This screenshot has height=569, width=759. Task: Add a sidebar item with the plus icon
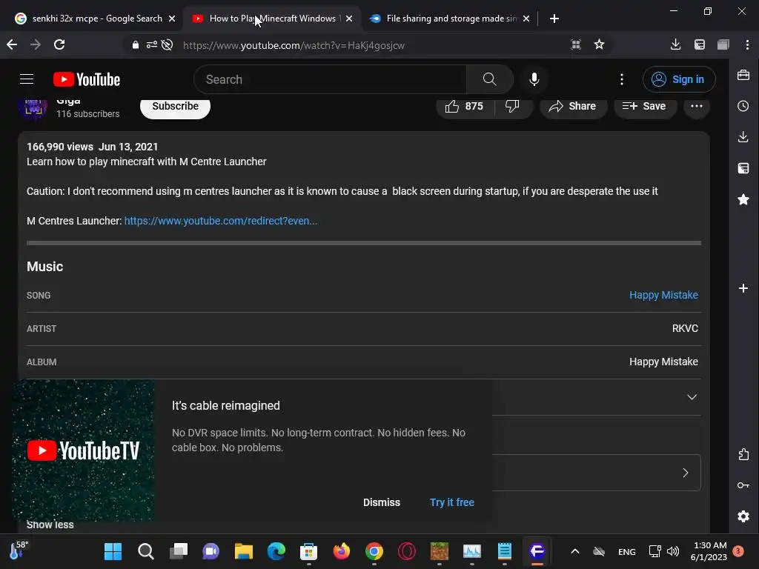coord(743,288)
